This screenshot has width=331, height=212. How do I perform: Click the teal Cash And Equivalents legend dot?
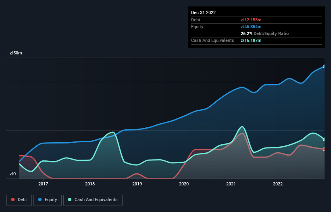(x=70, y=200)
